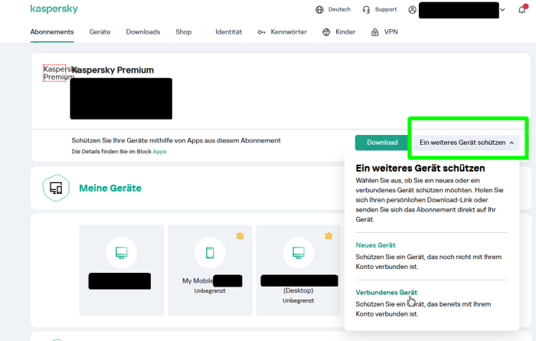Click text Schützen Sie Ihre Geräte mithilfe von Apps

click(176, 140)
